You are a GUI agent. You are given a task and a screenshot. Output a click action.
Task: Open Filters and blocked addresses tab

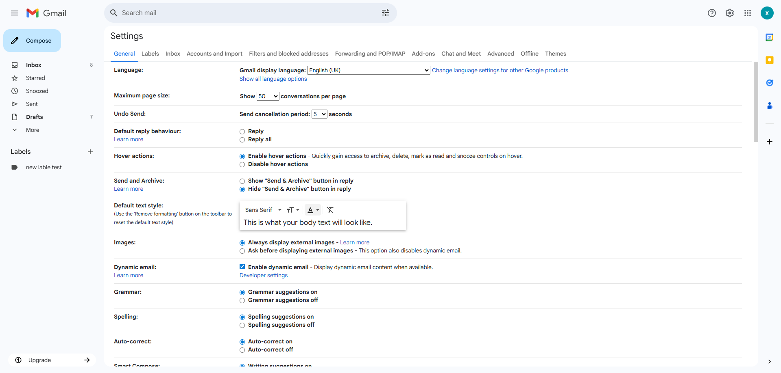[x=289, y=54]
